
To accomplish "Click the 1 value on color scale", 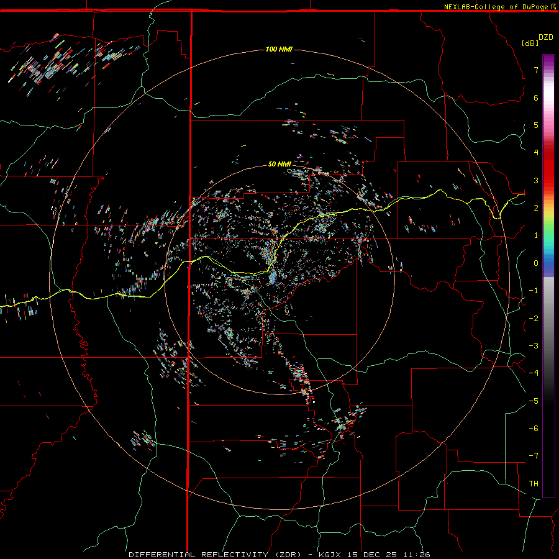I will [536, 235].
